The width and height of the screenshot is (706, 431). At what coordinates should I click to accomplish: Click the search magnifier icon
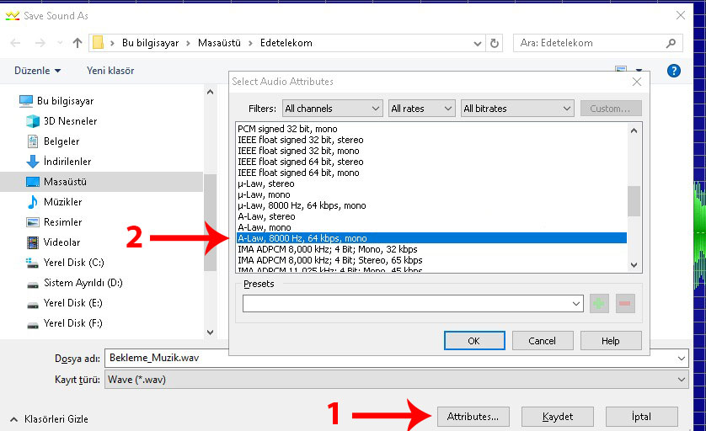[671, 43]
